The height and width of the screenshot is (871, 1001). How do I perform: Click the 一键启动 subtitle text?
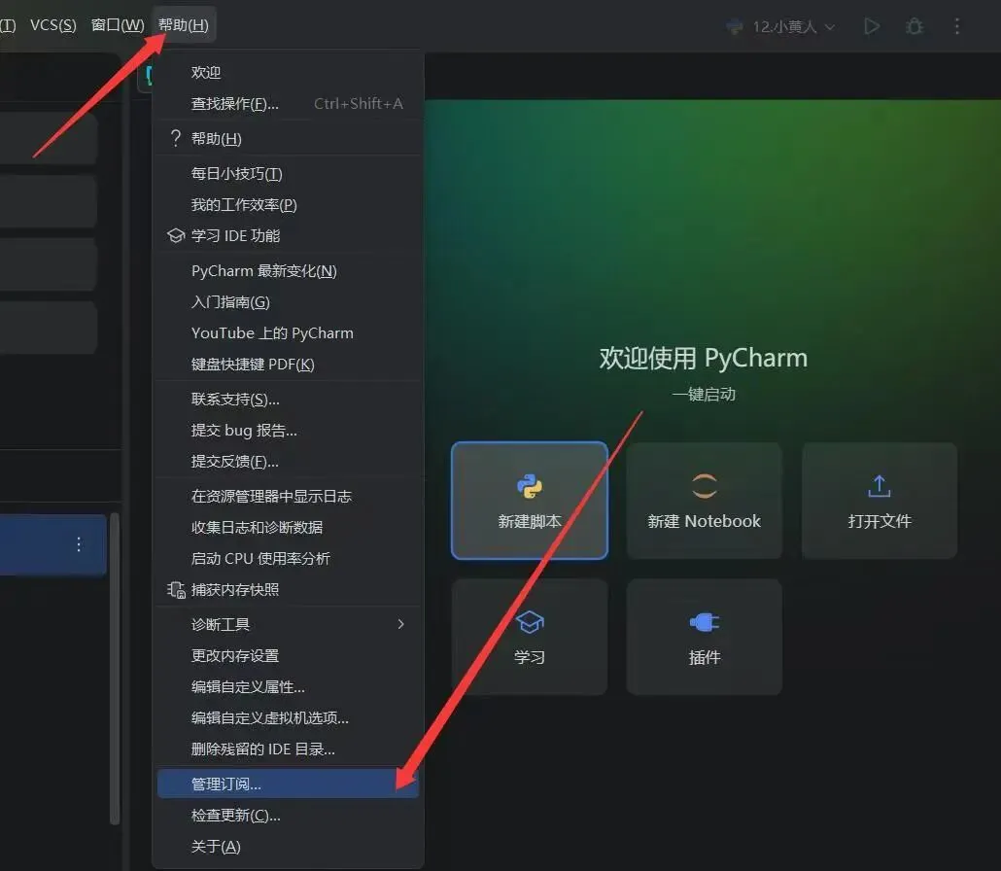pos(704,394)
